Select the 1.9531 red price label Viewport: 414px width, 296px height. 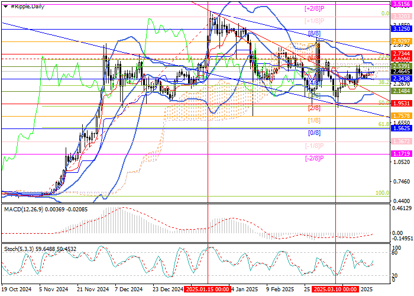point(401,103)
